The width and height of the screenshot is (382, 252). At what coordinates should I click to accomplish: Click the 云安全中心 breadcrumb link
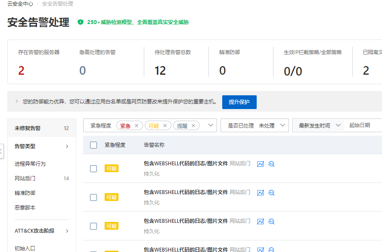click(x=20, y=4)
